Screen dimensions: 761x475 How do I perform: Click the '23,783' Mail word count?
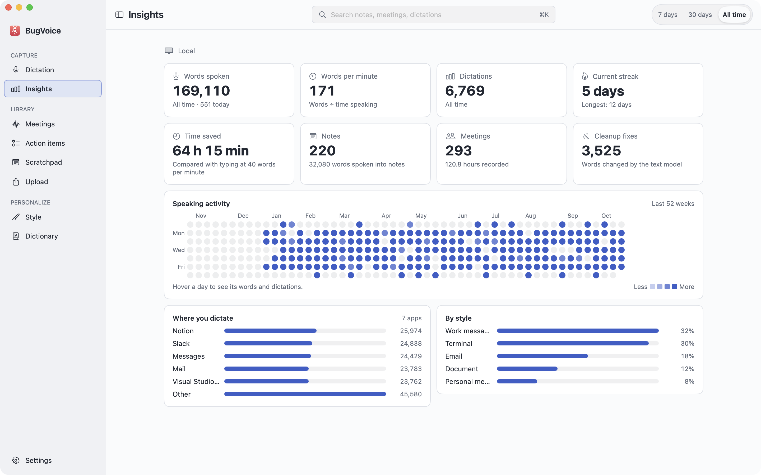[x=411, y=369]
